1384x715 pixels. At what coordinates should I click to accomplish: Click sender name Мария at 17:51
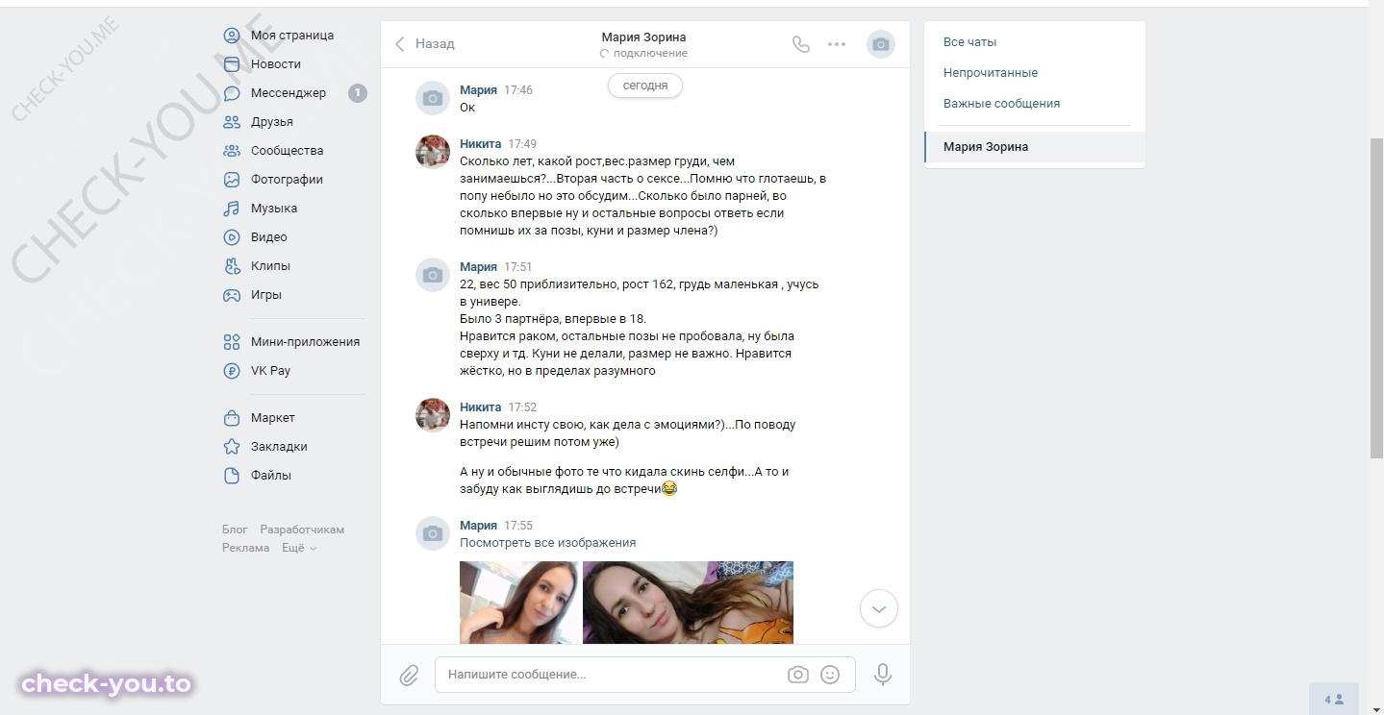(x=478, y=267)
